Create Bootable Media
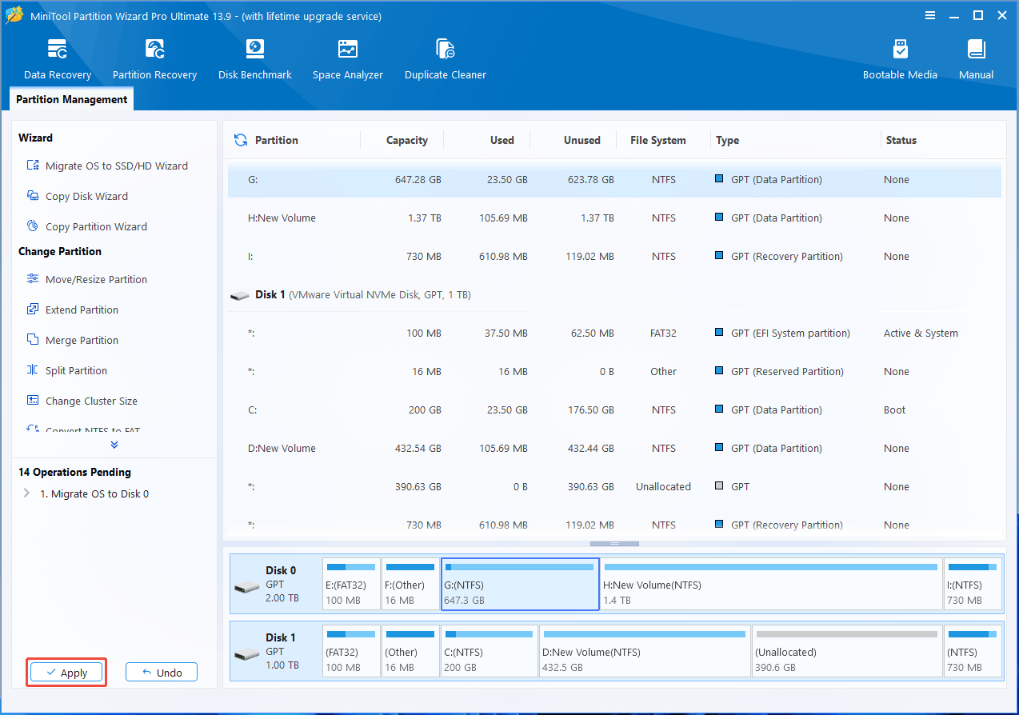1019x715 pixels. click(900, 59)
